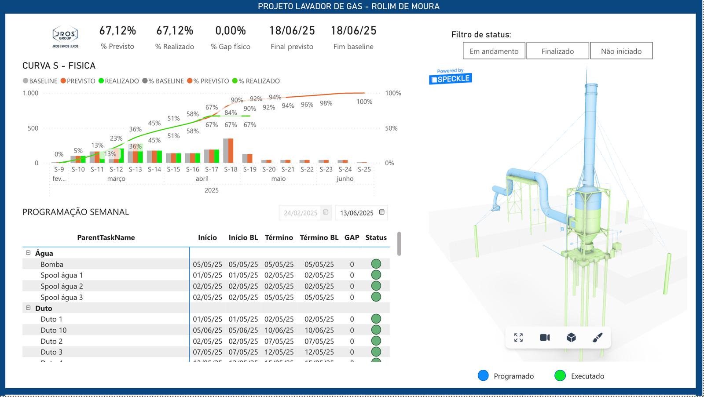Collapse the Água task group
This screenshot has width=704, height=397.
point(28,253)
